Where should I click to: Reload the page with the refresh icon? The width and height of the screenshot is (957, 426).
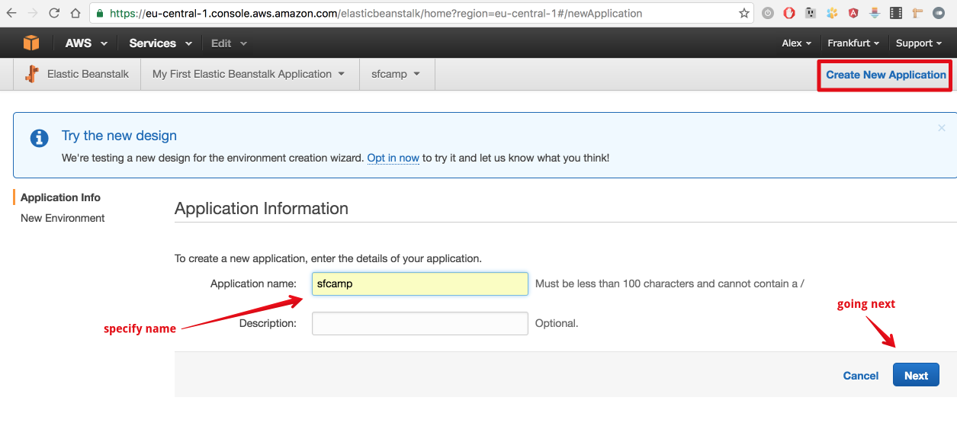pos(54,13)
